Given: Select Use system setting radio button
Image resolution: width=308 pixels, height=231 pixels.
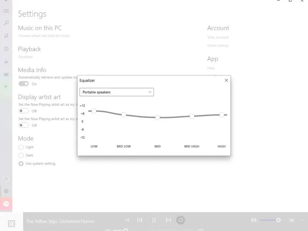Looking at the screenshot, I should click(21, 164).
